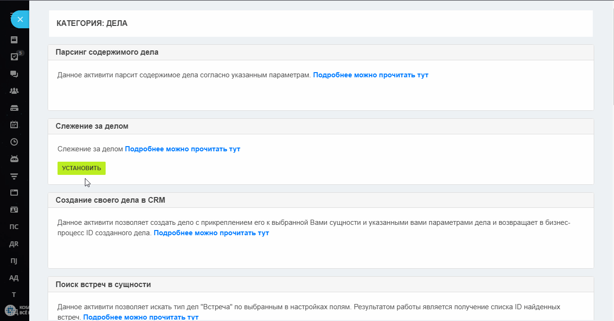Open tasks icon with badge 5

(14, 57)
